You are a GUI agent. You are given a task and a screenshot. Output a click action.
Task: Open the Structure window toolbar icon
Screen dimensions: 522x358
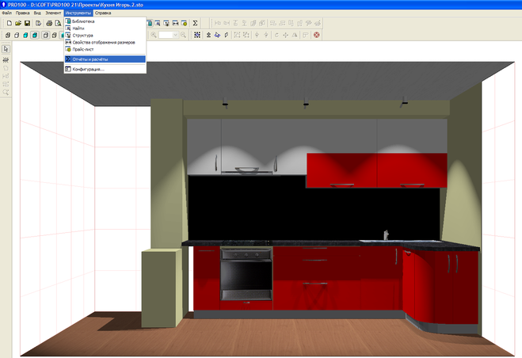(x=166, y=23)
